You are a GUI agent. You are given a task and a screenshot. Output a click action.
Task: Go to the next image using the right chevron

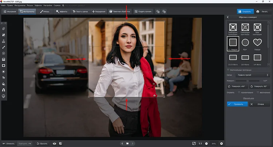coord(132,143)
